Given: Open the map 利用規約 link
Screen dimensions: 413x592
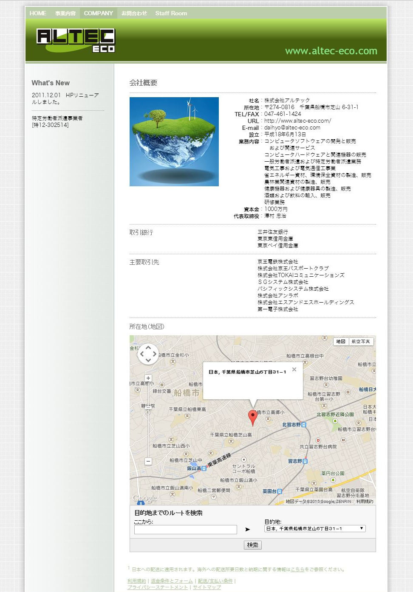Looking at the screenshot, I should (365, 502).
